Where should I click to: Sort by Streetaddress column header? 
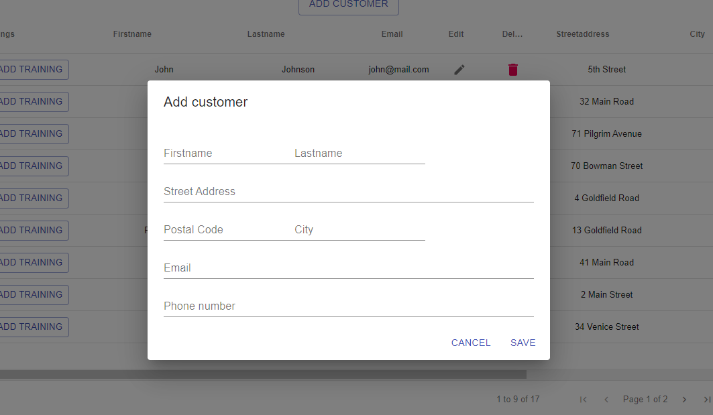point(582,34)
